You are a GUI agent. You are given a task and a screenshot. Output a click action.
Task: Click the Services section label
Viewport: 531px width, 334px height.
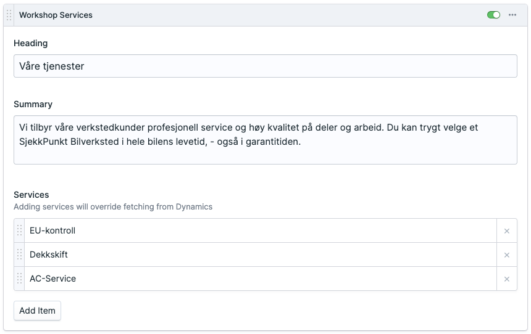click(31, 195)
